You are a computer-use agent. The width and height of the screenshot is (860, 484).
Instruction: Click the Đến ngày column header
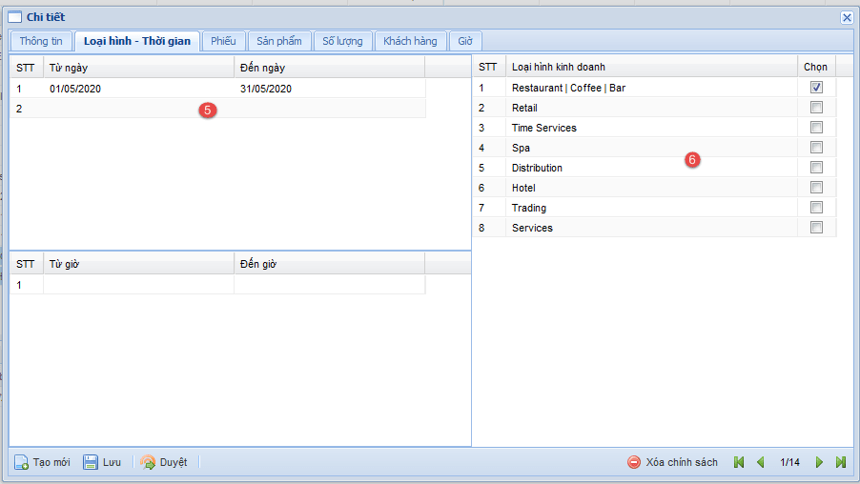[x=330, y=68]
